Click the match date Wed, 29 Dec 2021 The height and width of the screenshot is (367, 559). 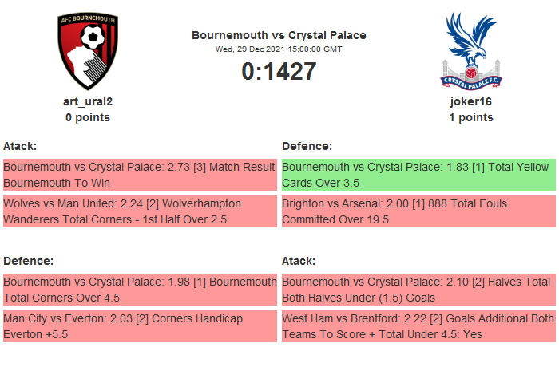pyautogui.click(x=279, y=49)
